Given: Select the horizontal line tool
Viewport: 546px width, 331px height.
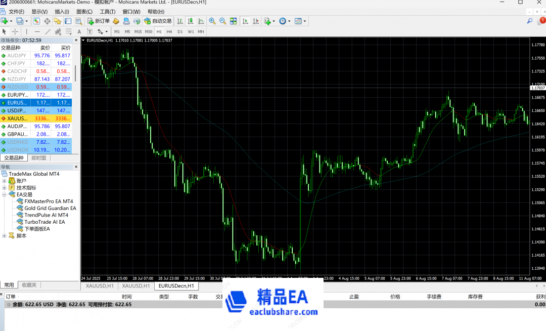Looking at the screenshot, I should tap(37, 32).
